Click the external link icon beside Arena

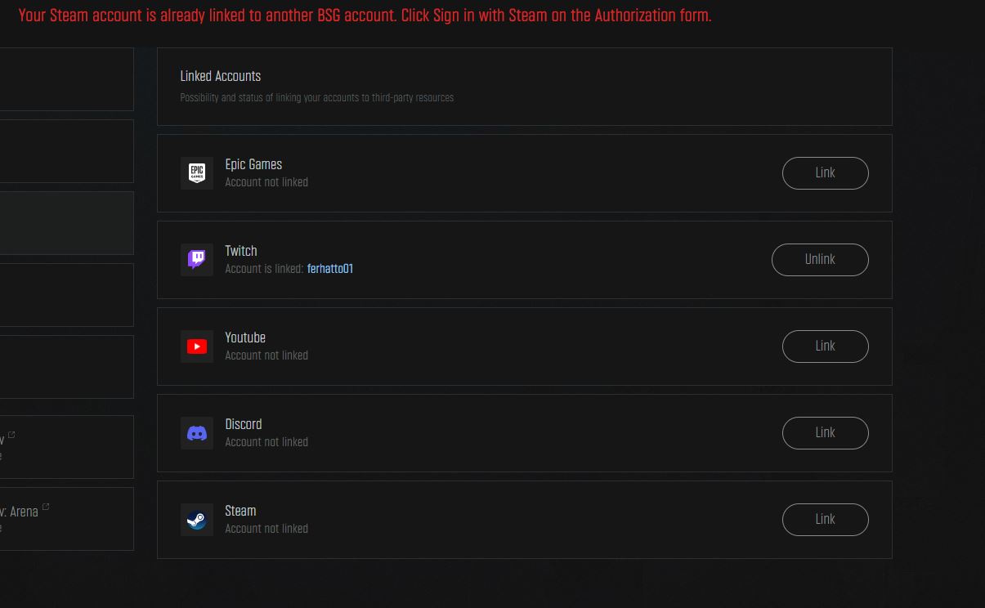(x=46, y=507)
